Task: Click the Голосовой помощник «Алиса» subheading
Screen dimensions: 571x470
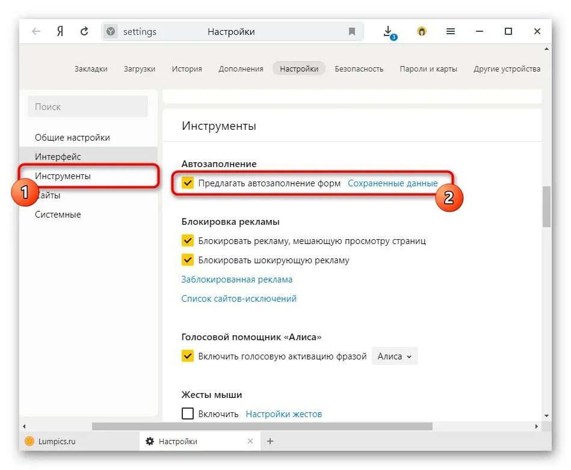Action: click(x=252, y=337)
